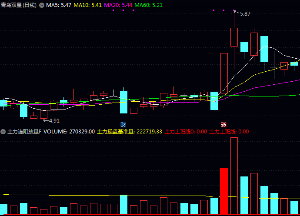Click the 主力上班线0: 0.00 label

186,132
